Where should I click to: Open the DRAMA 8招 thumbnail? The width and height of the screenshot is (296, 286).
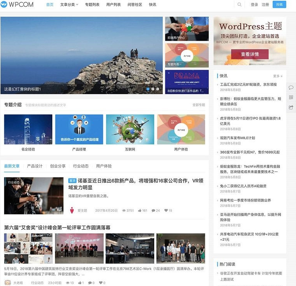tap(187, 82)
